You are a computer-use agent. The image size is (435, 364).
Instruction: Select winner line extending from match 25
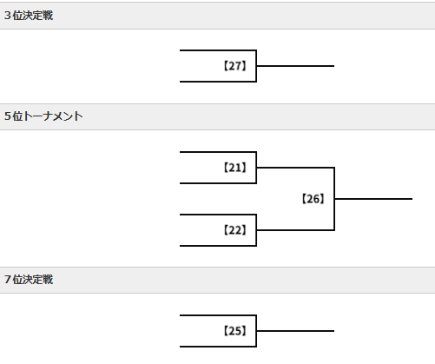pyautogui.click(x=295, y=331)
